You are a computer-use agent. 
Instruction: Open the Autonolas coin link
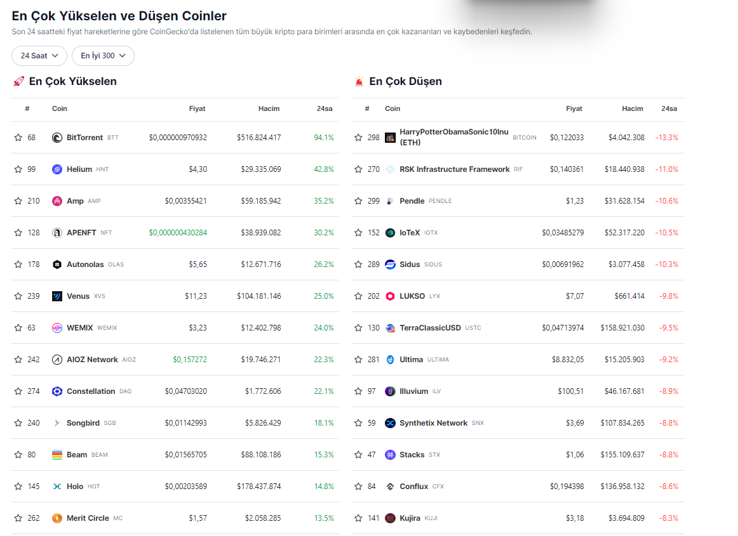(85, 265)
